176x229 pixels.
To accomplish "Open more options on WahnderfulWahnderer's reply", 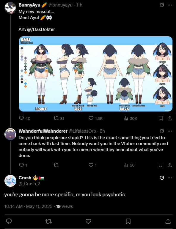I will tap(170, 131).
